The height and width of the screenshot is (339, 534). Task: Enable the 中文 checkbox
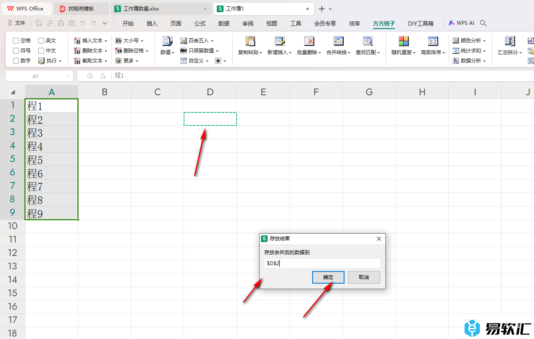(x=41, y=51)
